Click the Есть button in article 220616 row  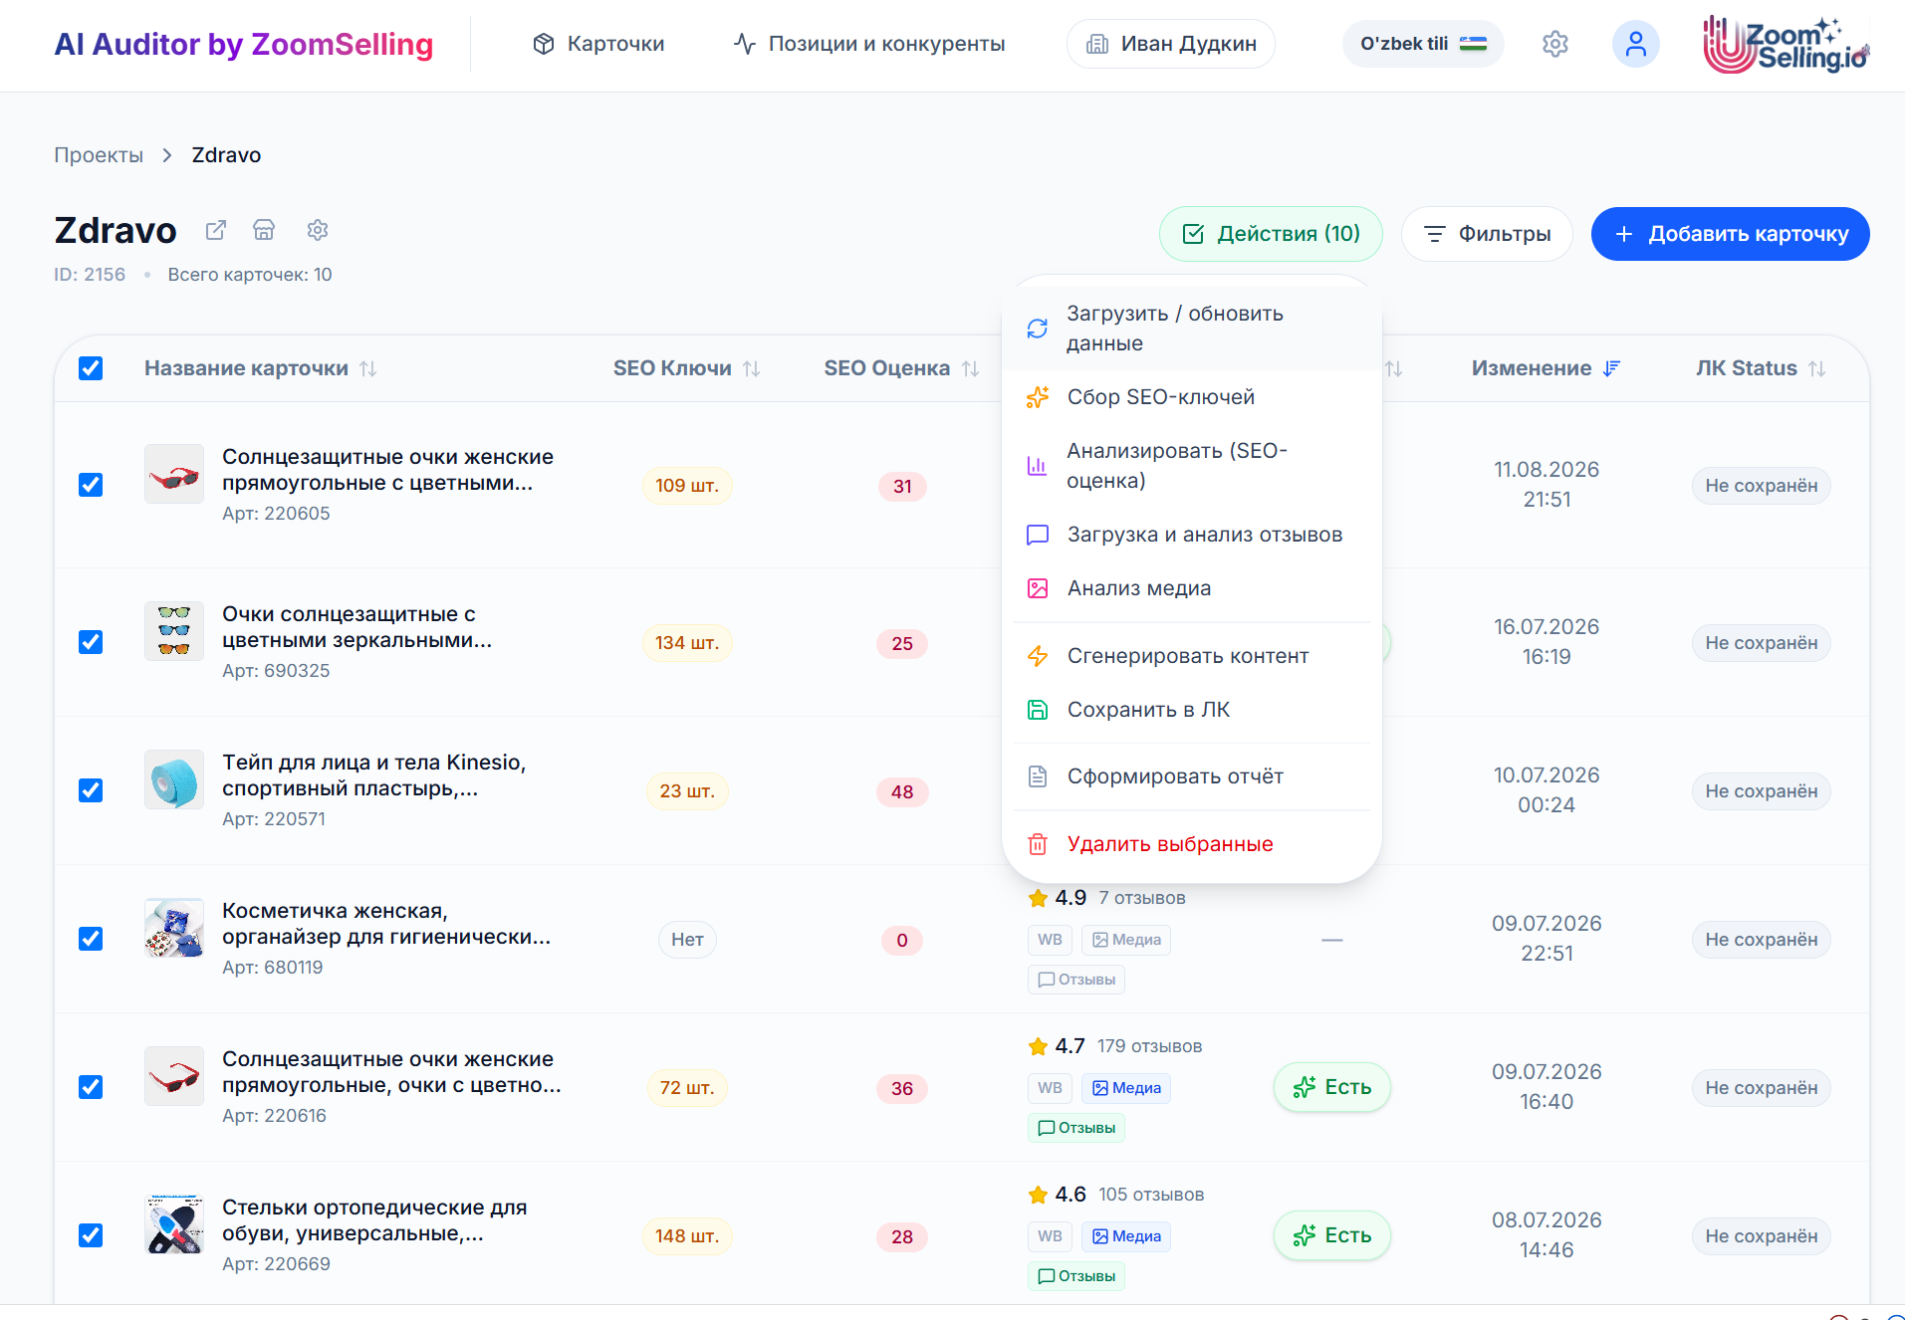click(x=1332, y=1087)
